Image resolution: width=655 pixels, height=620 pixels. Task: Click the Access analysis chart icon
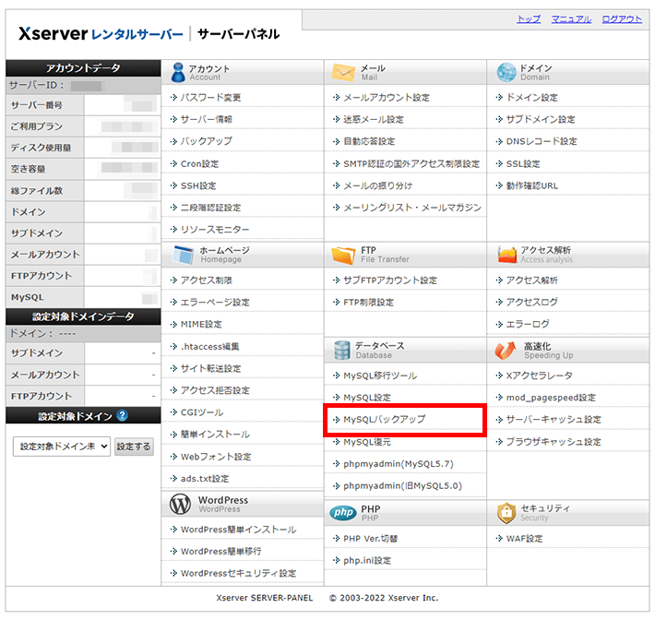pos(506,255)
